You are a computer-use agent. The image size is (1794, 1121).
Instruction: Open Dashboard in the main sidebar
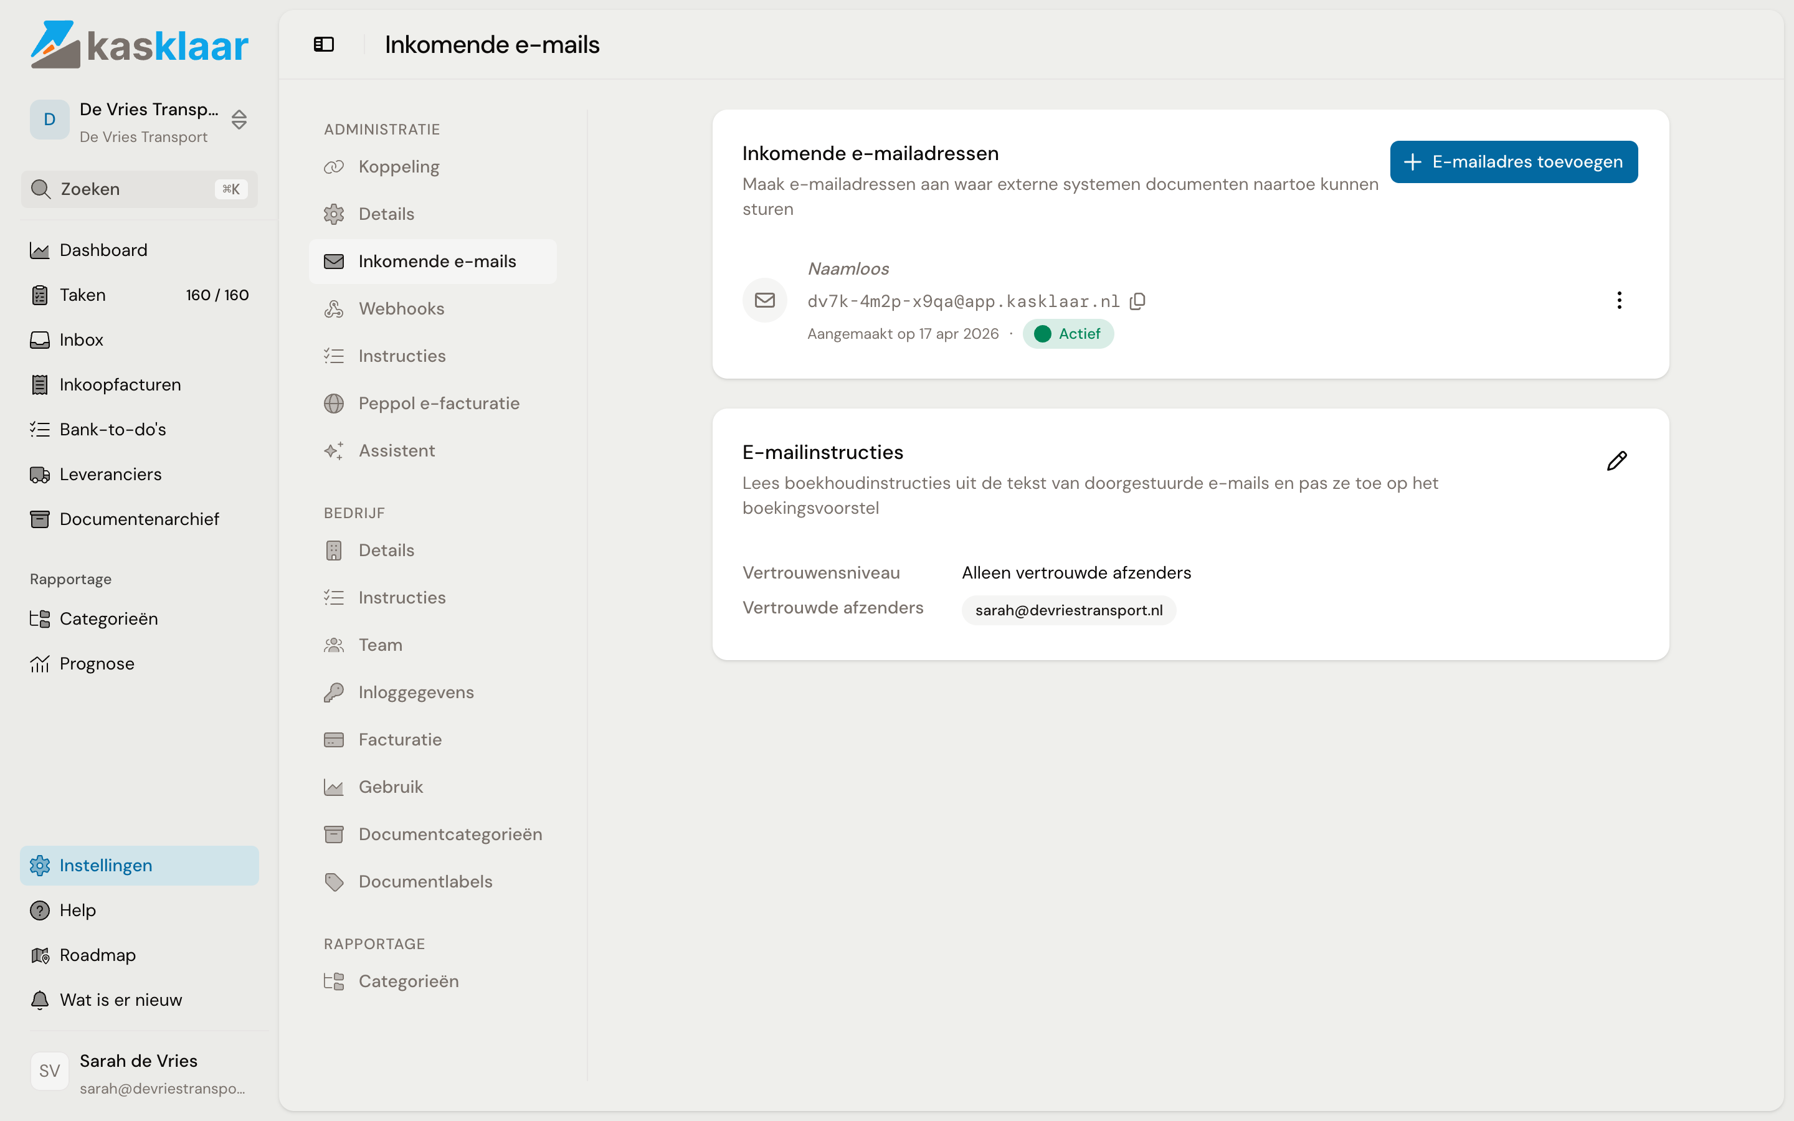[140, 250]
